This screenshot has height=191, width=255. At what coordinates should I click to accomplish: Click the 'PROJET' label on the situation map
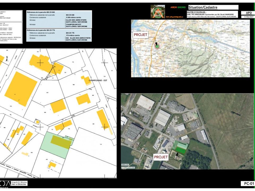(x=140, y=35)
